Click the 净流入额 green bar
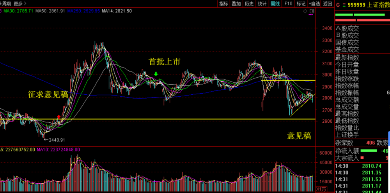 click(x=369, y=151)
